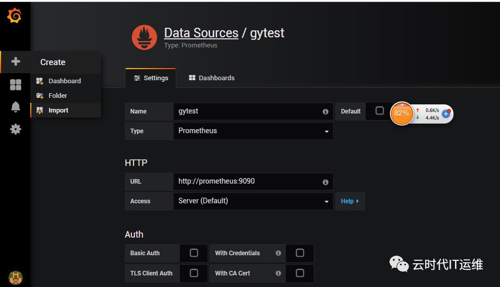The height and width of the screenshot is (287, 500).
Task: Open the Type dropdown showing Prometheus
Action: (253, 131)
